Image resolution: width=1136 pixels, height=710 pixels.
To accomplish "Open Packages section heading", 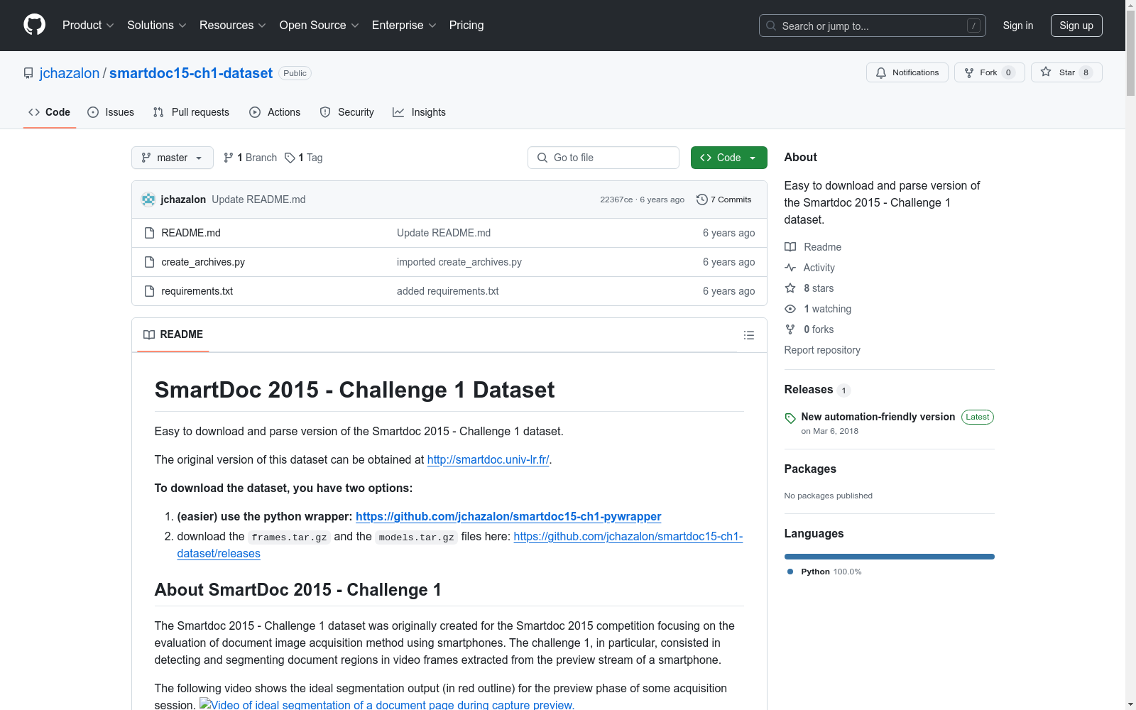I will (x=810, y=469).
